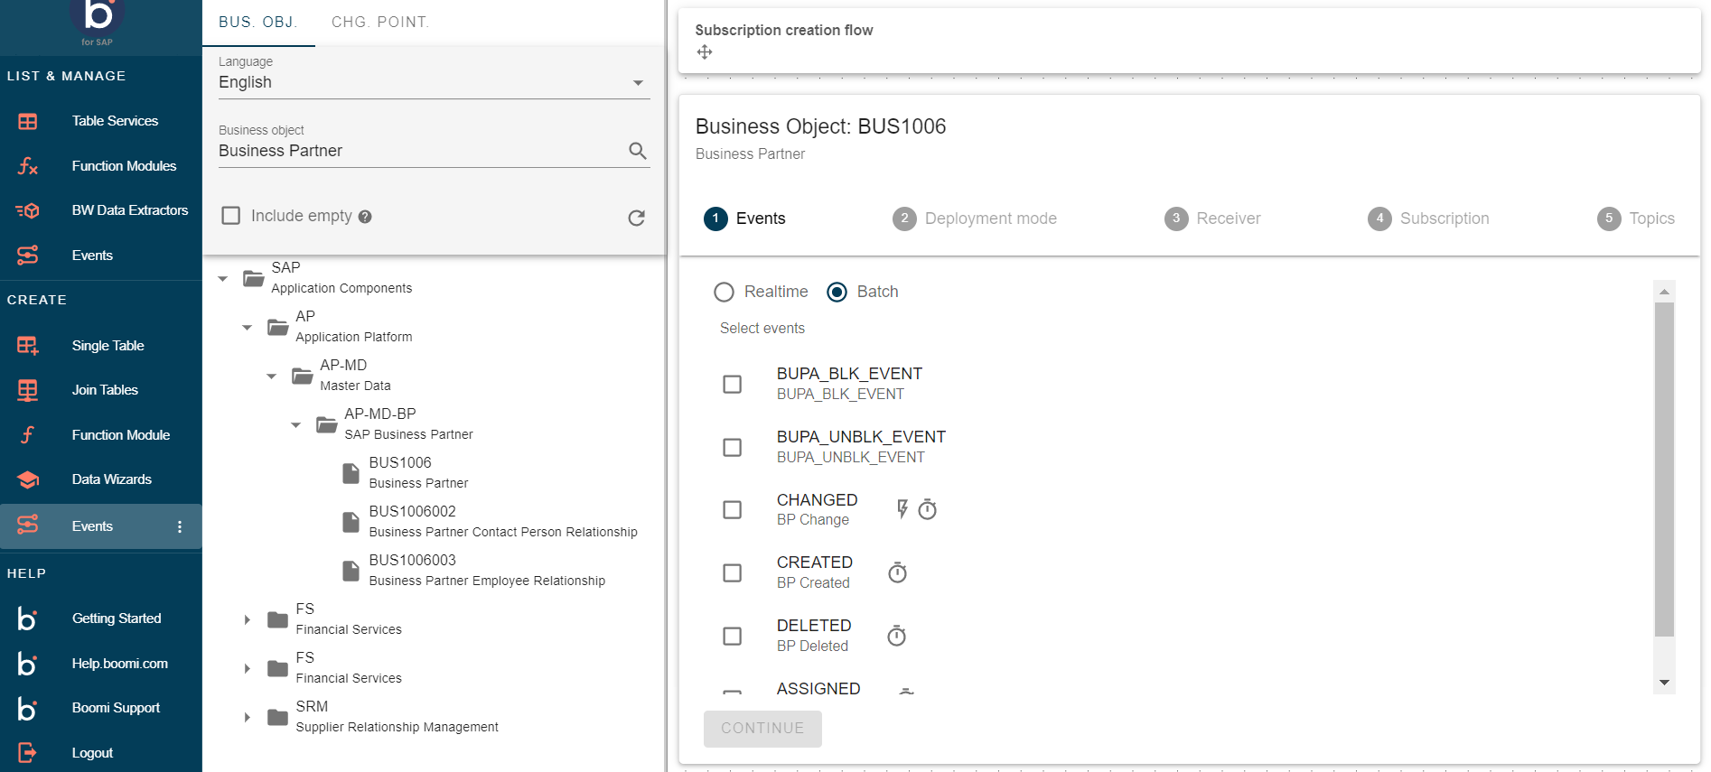Collapse the AP-MD-BP SAP Business Partner folder
Viewport: 1711px width, 772px height.
click(295, 424)
